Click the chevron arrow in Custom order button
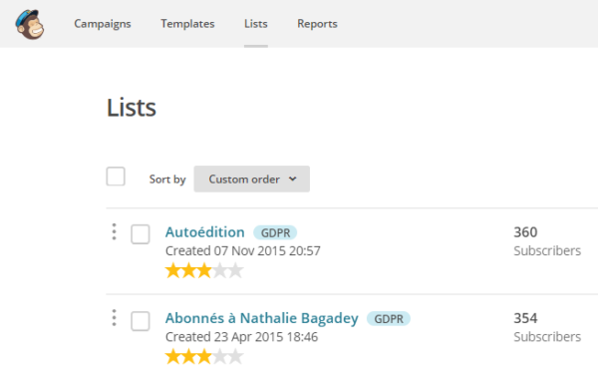Screen dimensions: 598x378 pyautogui.click(x=292, y=179)
